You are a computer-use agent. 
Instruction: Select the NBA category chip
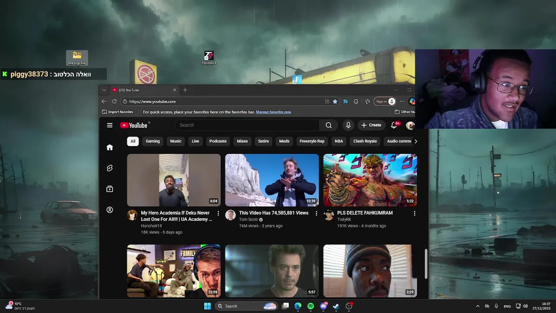339,141
